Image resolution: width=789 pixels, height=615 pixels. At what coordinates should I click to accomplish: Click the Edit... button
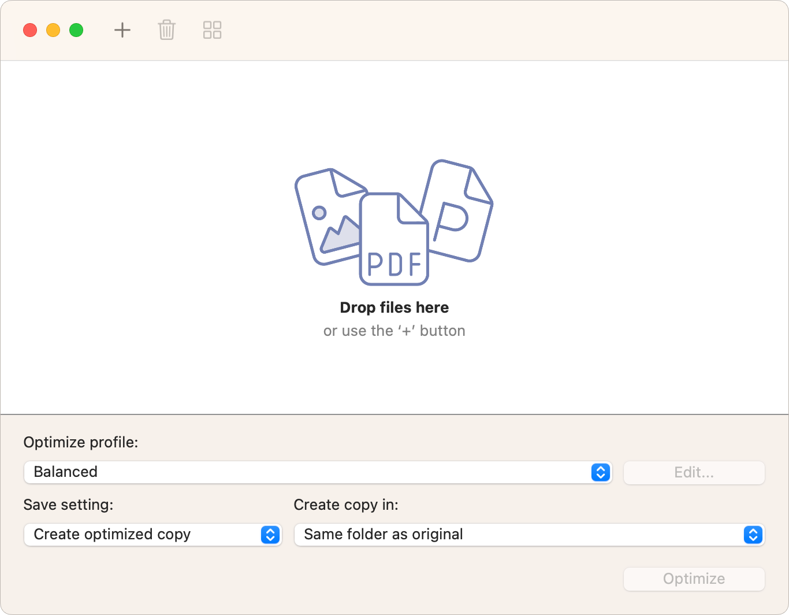click(694, 472)
